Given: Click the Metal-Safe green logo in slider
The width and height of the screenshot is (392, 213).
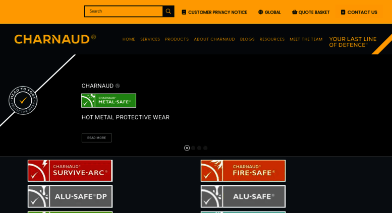Looking at the screenshot, I should 109,101.
